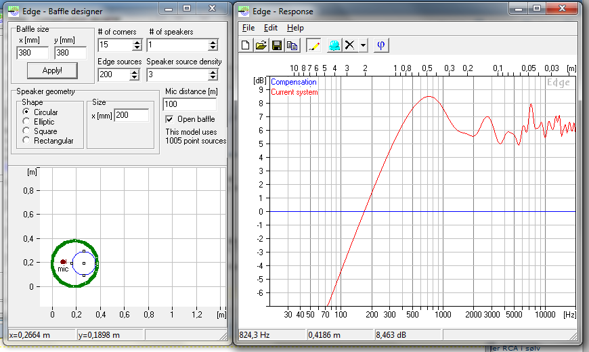Select the Rectangular speaker shape
The image size is (589, 352).
point(26,141)
